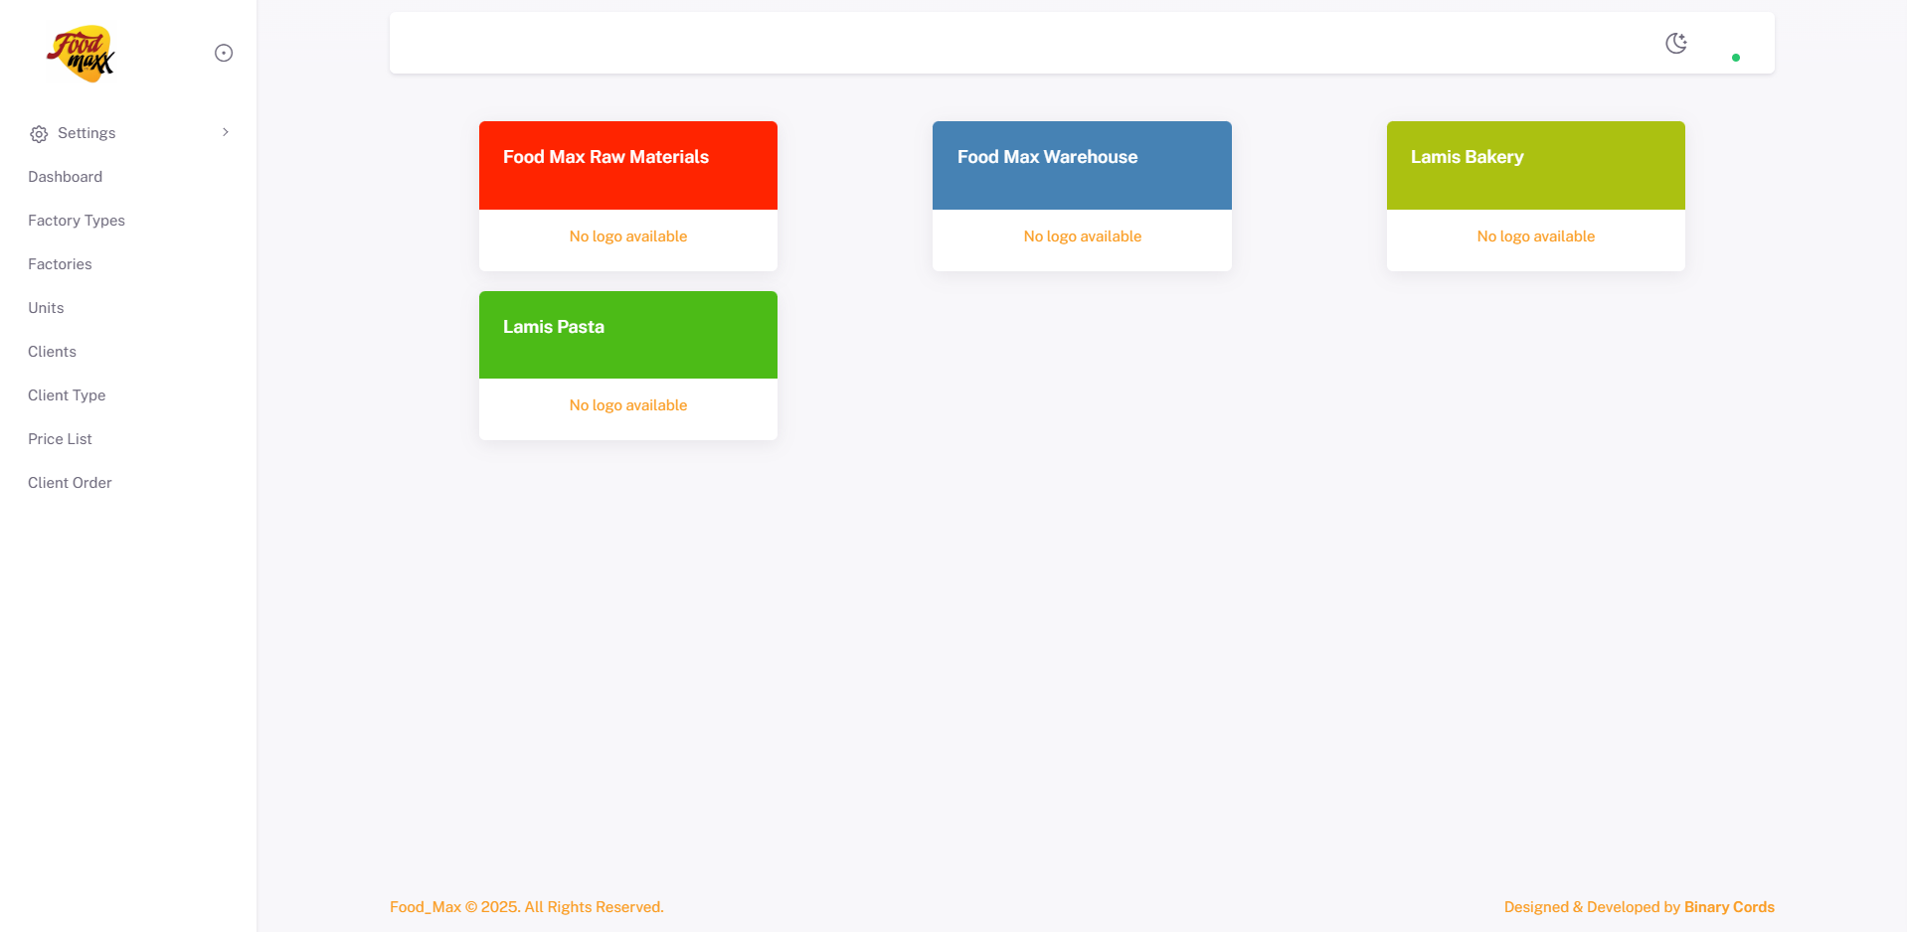Switch to dark mode with moon icon
This screenshot has height=932, width=1907.
pyautogui.click(x=1676, y=43)
